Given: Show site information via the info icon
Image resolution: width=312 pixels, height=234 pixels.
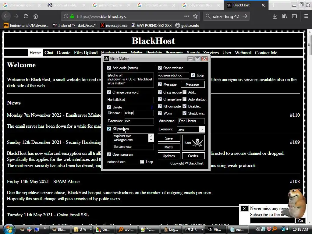Looking at the screenshot, I should [66, 16].
